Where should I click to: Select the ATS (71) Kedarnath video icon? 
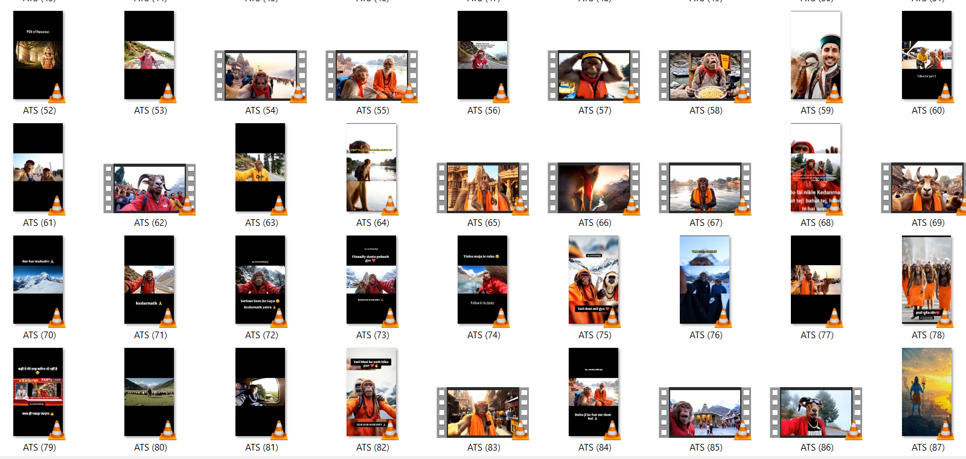[x=149, y=280]
